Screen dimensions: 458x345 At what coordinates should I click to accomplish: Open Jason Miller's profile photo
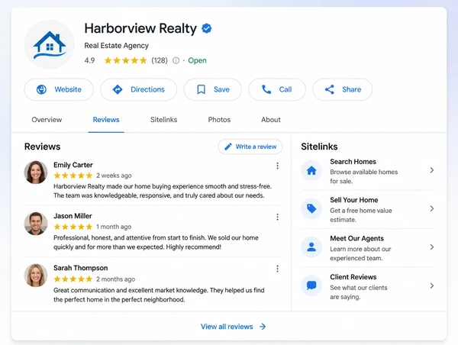pyautogui.click(x=36, y=224)
